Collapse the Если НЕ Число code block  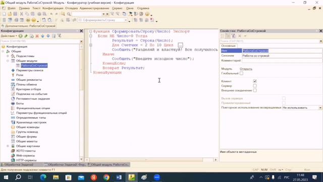91,36
